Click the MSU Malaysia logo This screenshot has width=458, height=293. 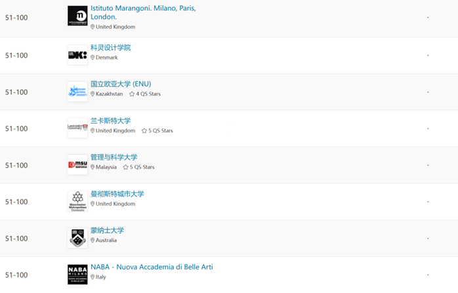(77, 165)
